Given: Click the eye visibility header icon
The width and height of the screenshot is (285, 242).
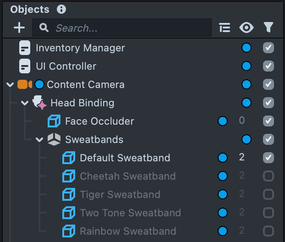Looking at the screenshot, I should point(247,28).
